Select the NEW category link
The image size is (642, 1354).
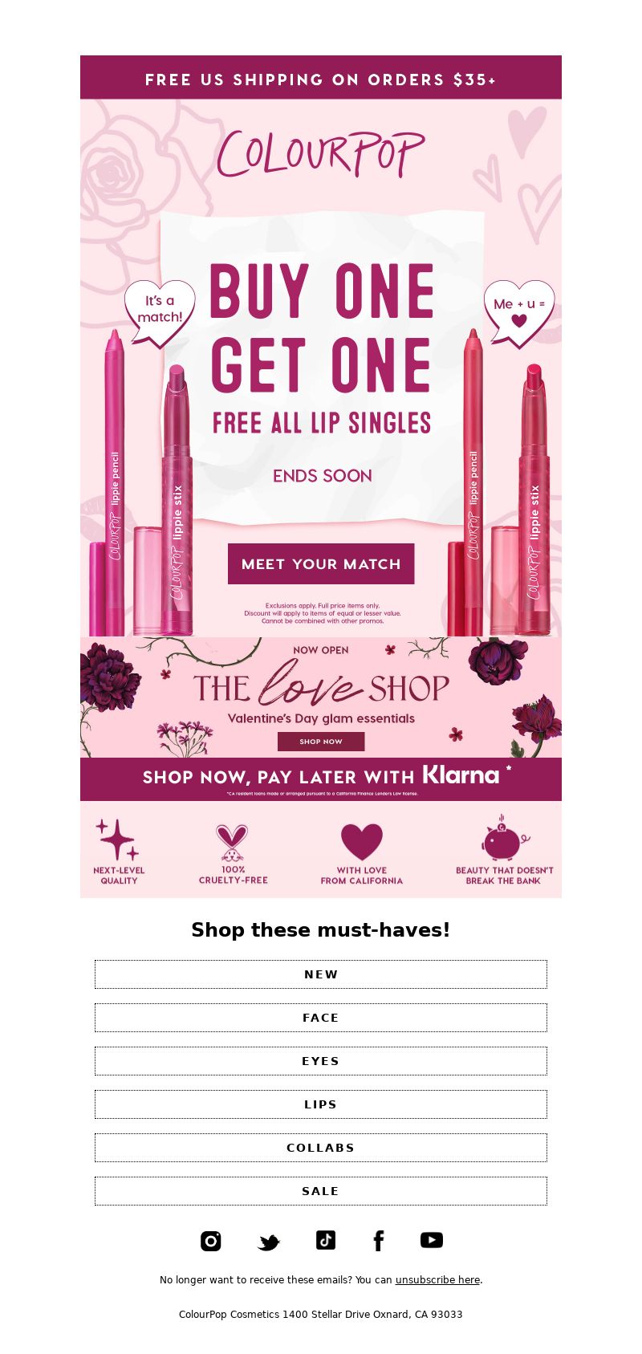pyautogui.click(x=321, y=974)
